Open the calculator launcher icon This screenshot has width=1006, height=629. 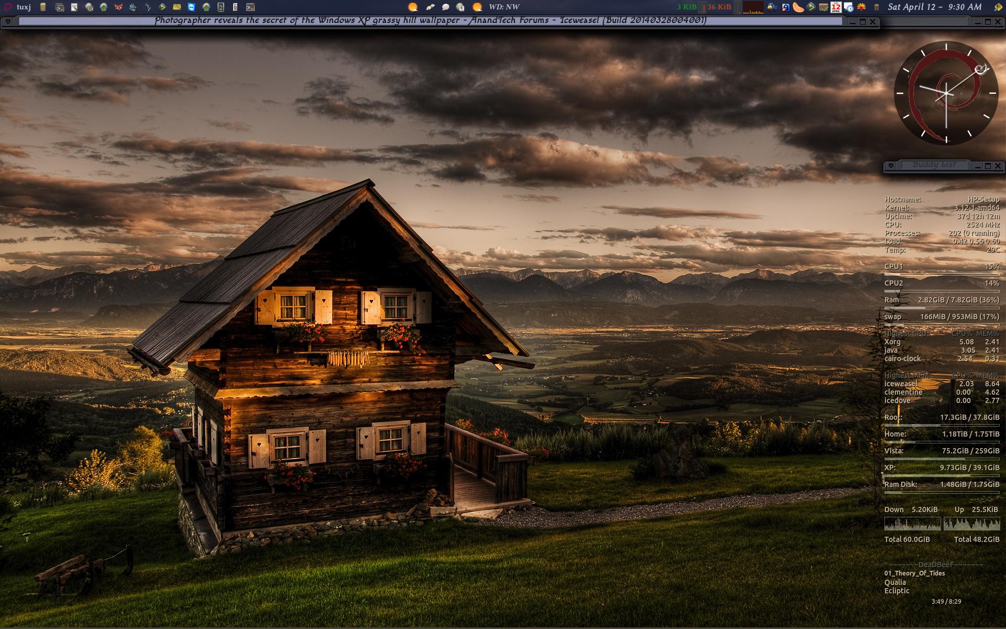(x=235, y=7)
